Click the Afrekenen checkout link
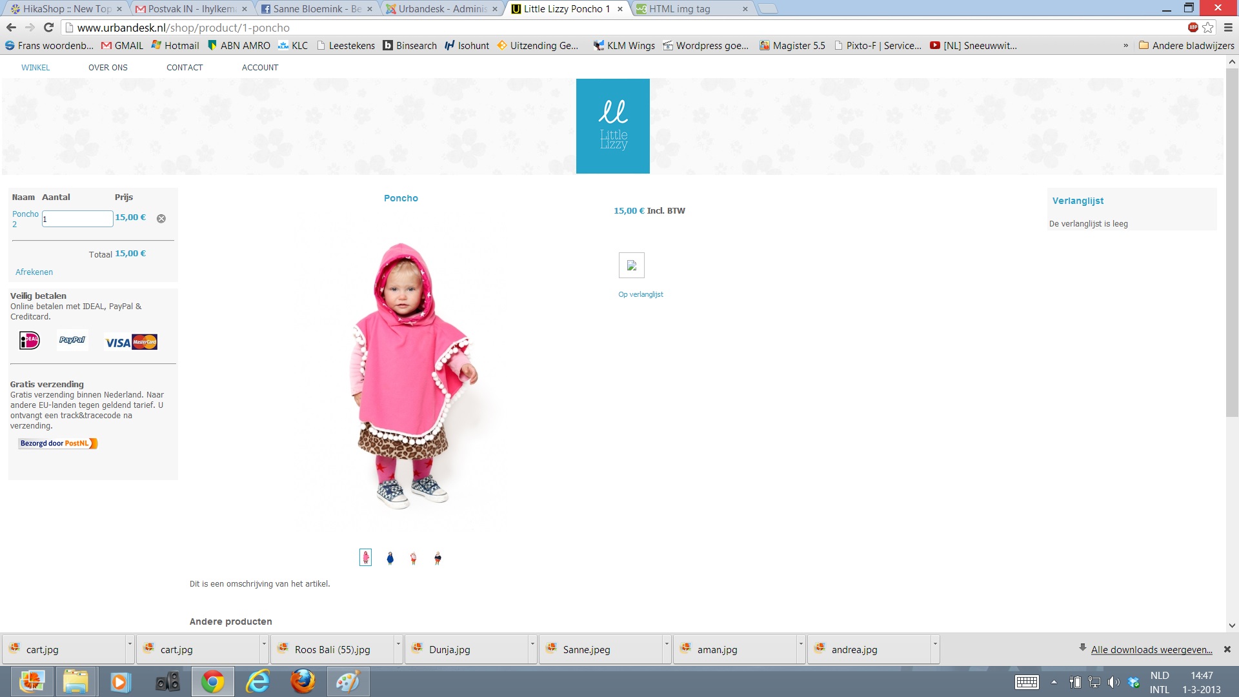 coord(34,272)
